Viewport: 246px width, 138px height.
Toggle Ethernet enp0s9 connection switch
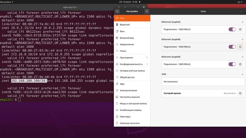[x=232, y=64]
